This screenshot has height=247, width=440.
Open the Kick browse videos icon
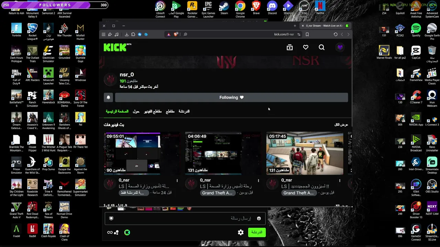290,47
